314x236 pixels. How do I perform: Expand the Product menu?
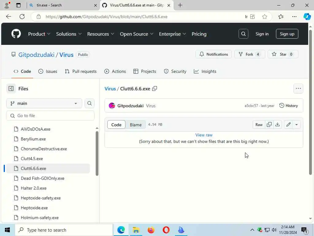click(39, 34)
